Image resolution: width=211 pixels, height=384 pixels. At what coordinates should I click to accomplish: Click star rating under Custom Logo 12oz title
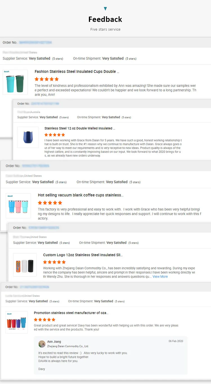(x=54, y=262)
